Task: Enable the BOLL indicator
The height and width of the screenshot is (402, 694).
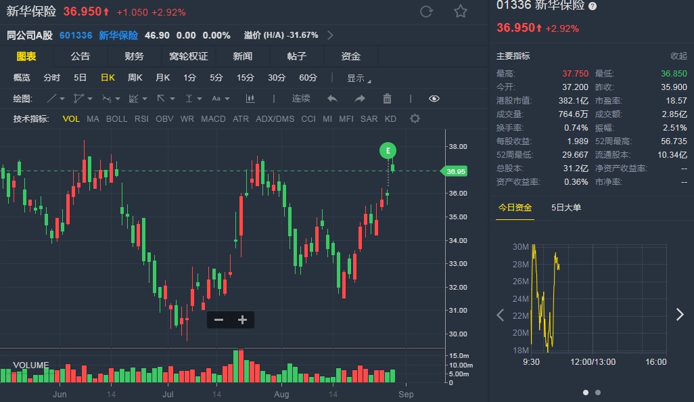Action: point(116,119)
